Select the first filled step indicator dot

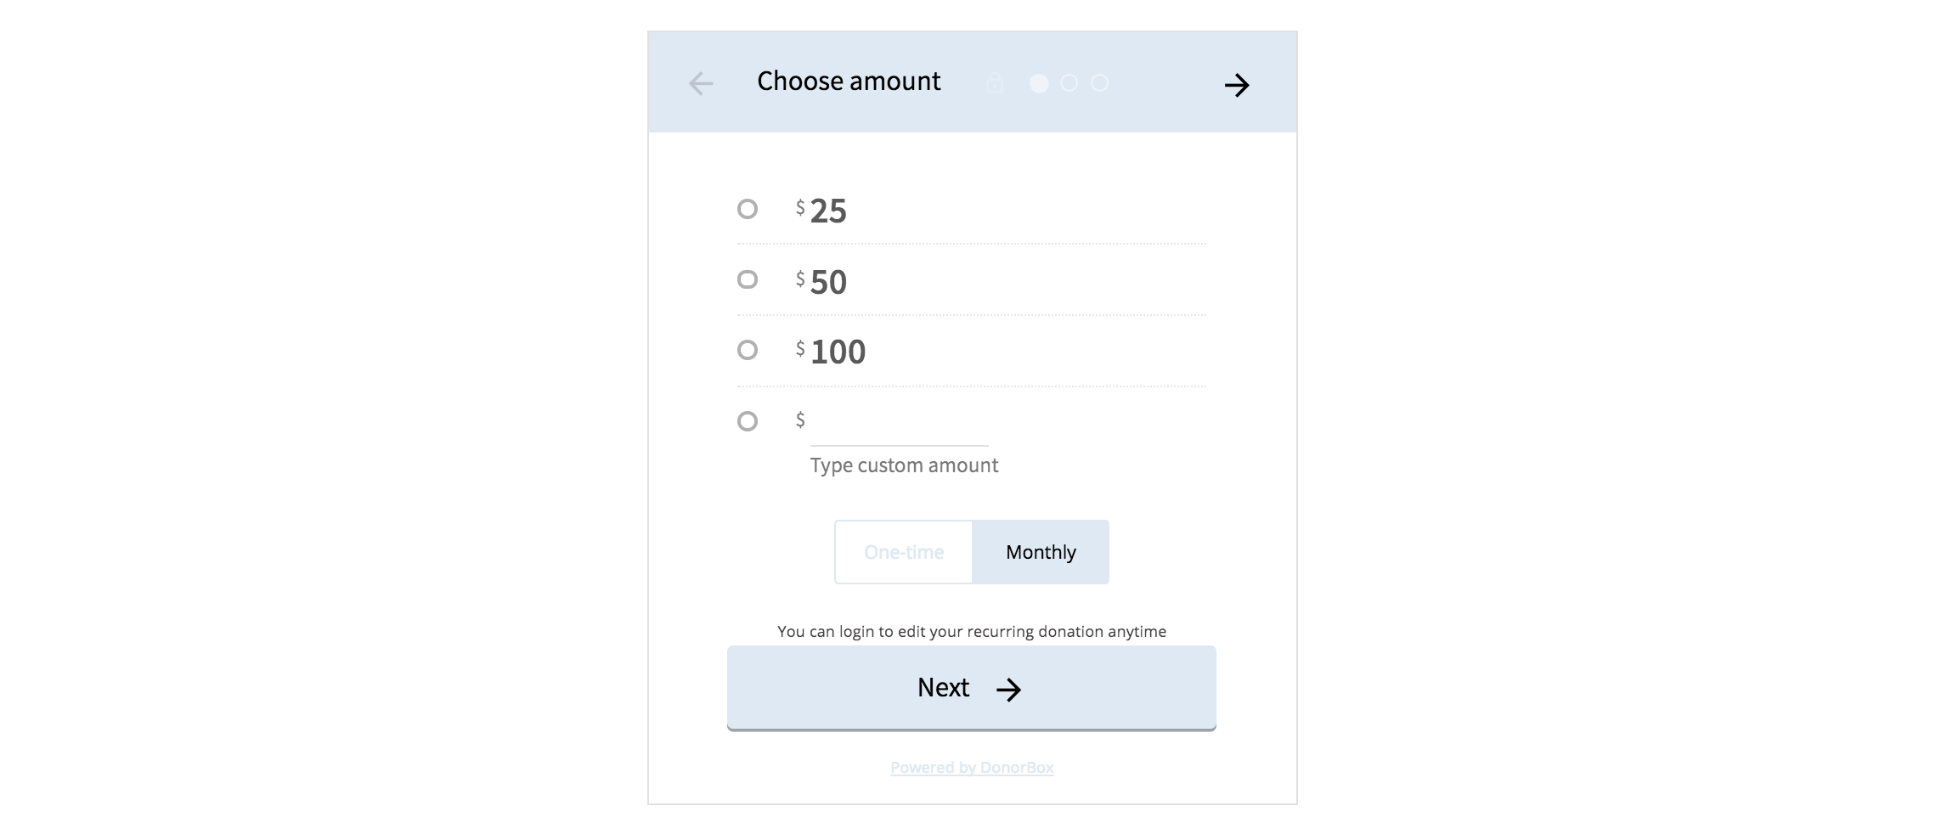(1039, 83)
